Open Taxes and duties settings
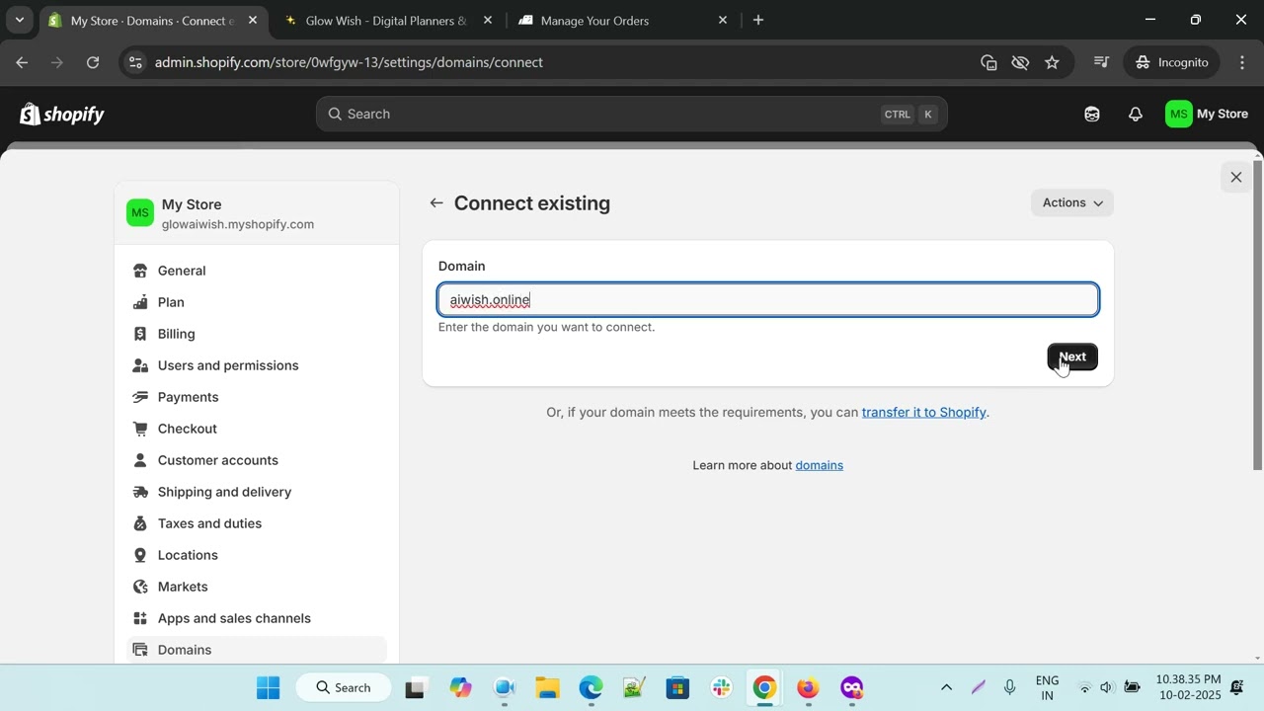This screenshot has height=711, width=1264. (257, 523)
